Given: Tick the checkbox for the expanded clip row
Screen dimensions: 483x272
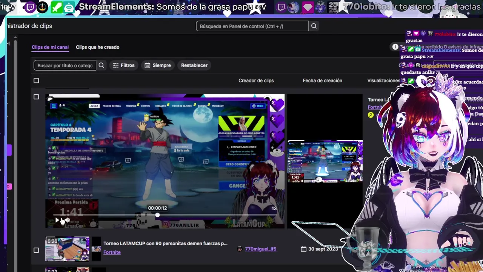Looking at the screenshot, I should point(36,97).
